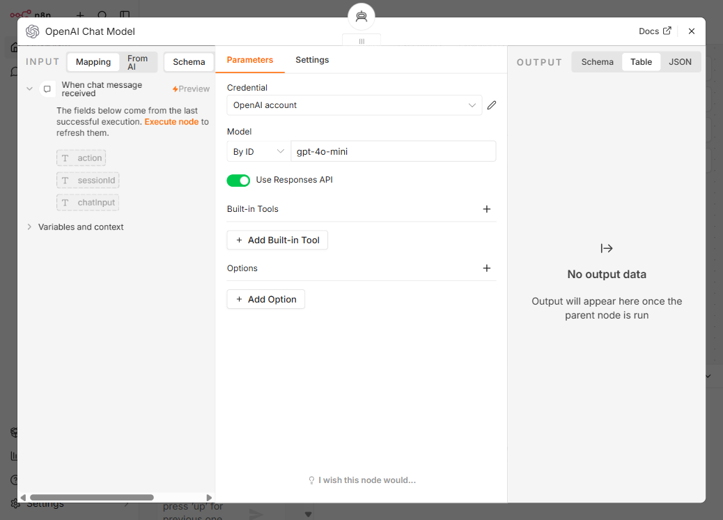Switch output view to Schema
This screenshot has height=520, width=723.
tap(597, 62)
